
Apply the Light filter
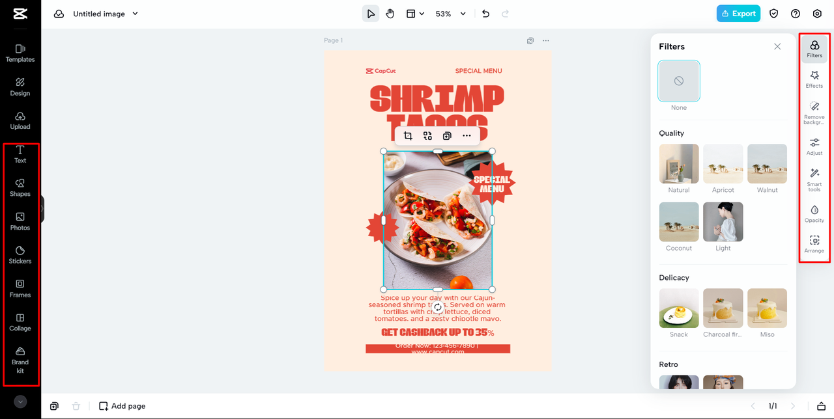pos(723,222)
